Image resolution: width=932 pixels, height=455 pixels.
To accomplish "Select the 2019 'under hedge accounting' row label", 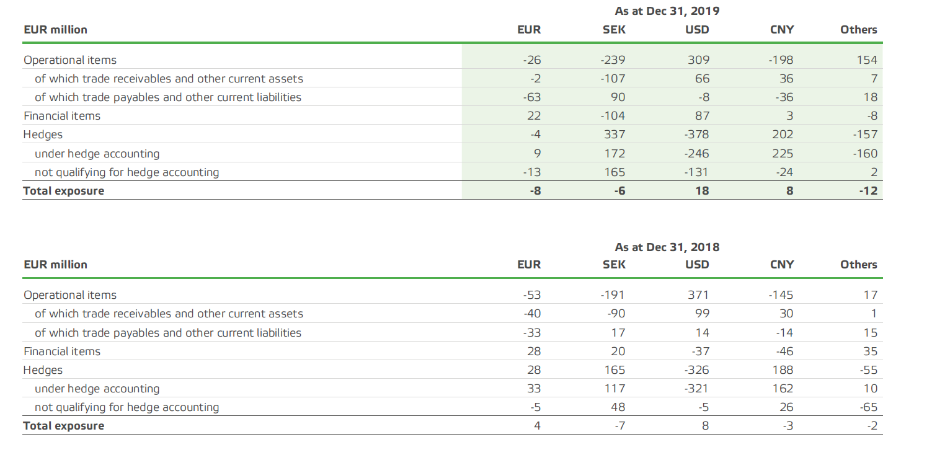I will click(x=97, y=154).
